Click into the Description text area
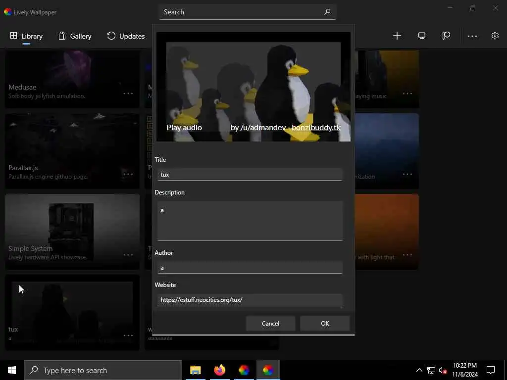The height and width of the screenshot is (380, 507). 250,221
